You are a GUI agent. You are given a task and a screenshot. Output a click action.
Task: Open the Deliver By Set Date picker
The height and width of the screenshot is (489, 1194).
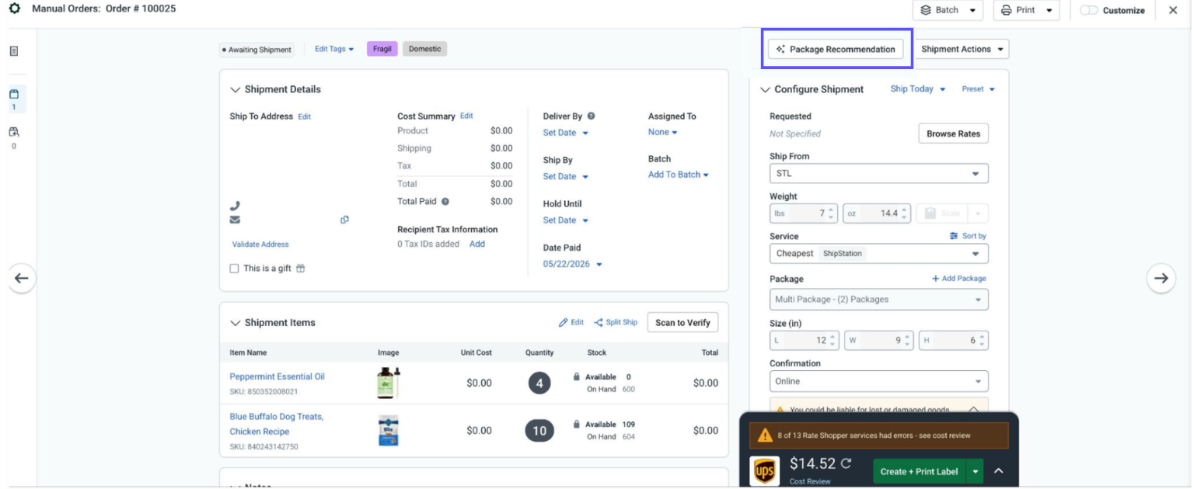pyautogui.click(x=566, y=133)
